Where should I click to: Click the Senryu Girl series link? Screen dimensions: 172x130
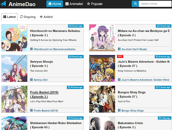coord(41,80)
